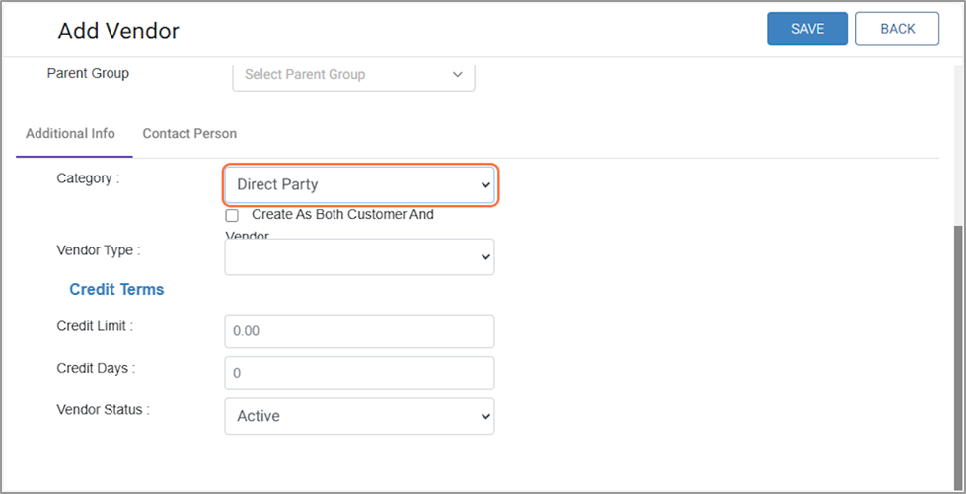Click the Credit Limit label text
966x494 pixels.
(x=95, y=325)
